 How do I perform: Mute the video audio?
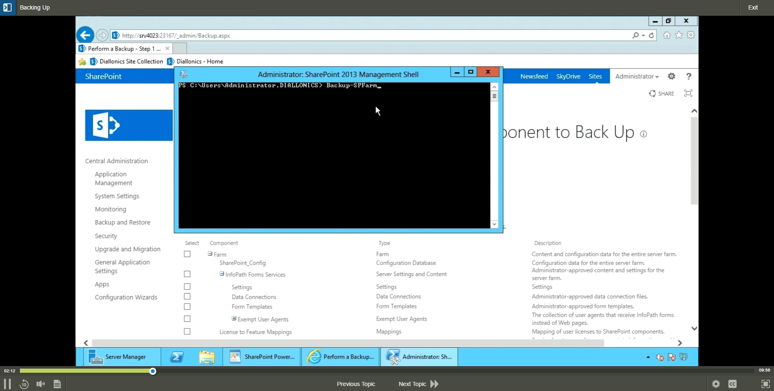point(40,384)
